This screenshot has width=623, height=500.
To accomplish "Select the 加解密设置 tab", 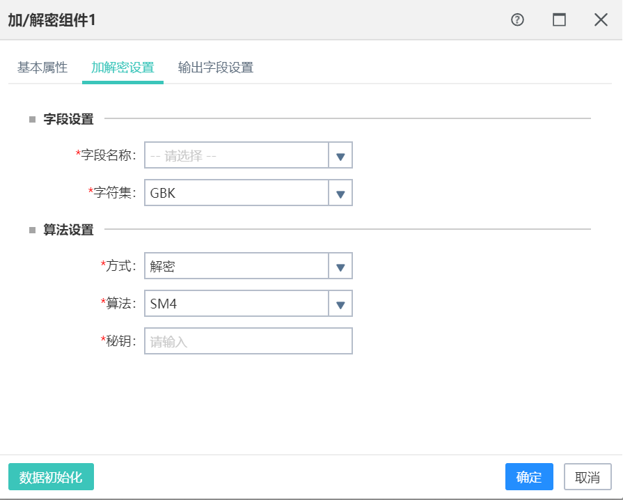I will click(x=123, y=68).
